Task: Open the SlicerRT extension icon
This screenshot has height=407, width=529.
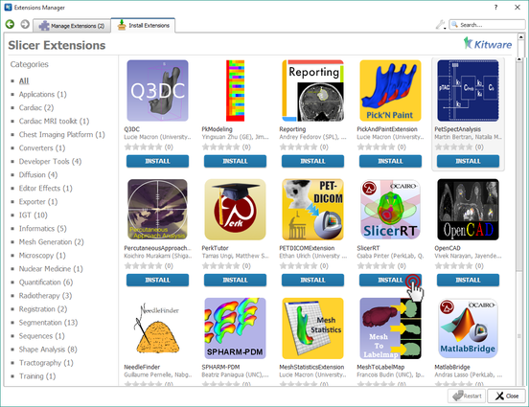Action: tap(390, 210)
